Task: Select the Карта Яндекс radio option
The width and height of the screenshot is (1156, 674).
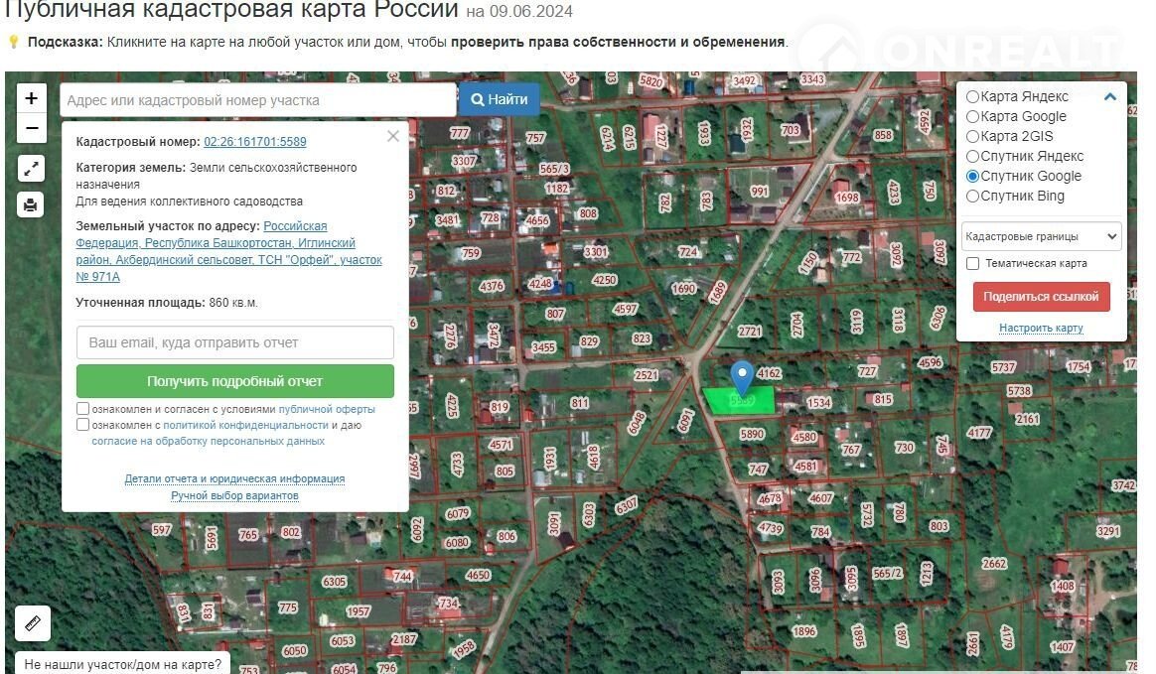Action: tap(973, 96)
